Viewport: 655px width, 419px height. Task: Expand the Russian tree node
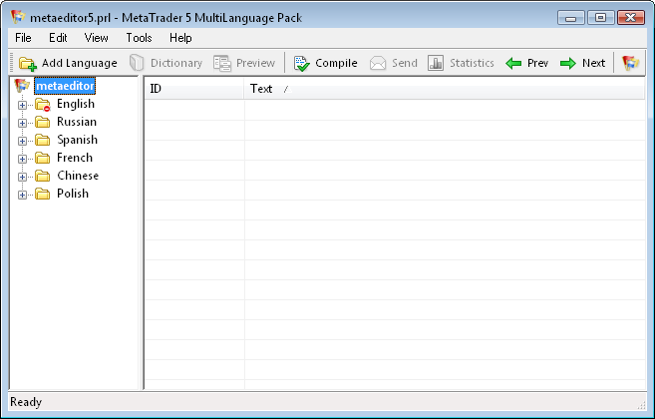[22, 123]
